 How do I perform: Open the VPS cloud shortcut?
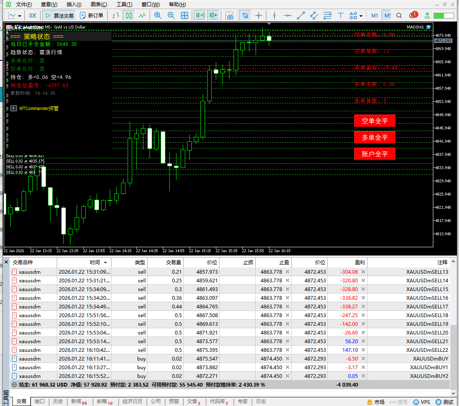point(422,402)
